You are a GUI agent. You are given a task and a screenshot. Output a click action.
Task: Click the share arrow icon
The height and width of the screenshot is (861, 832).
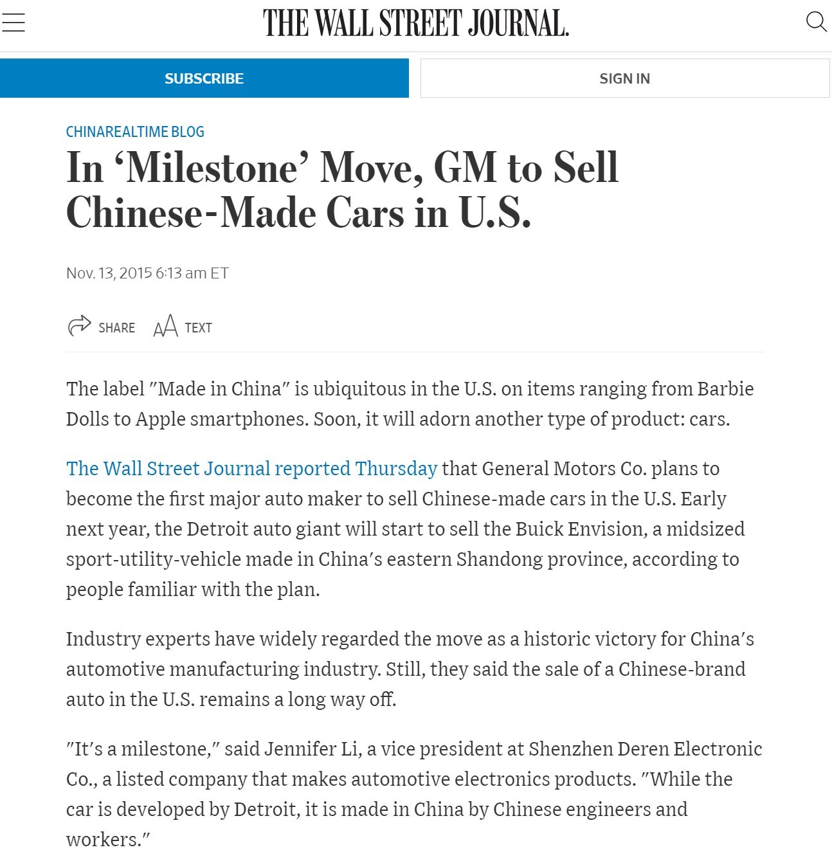pos(79,327)
